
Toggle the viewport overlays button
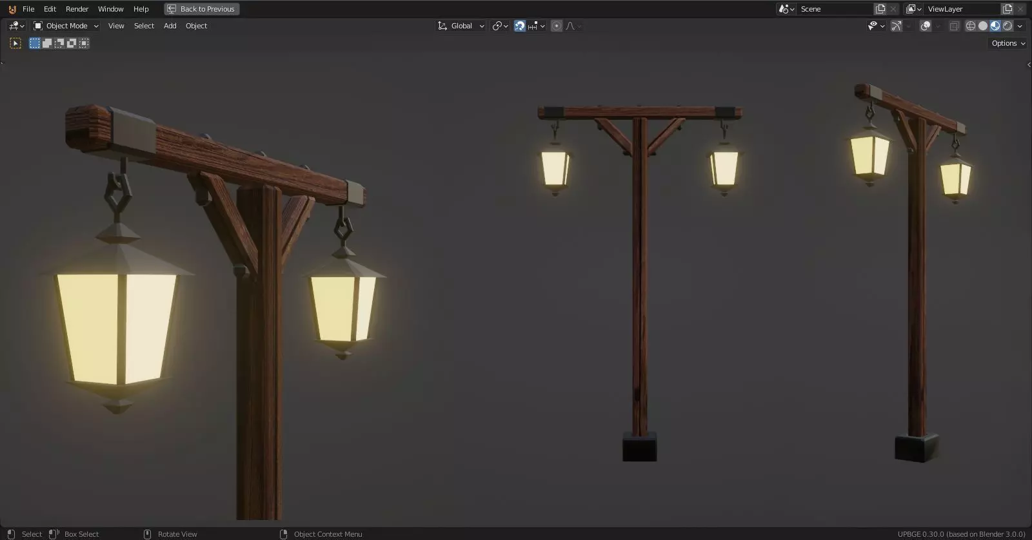click(x=926, y=26)
